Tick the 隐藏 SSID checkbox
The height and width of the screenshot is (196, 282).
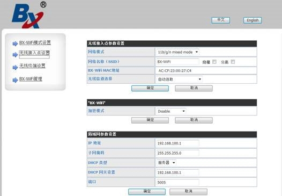click(214, 62)
